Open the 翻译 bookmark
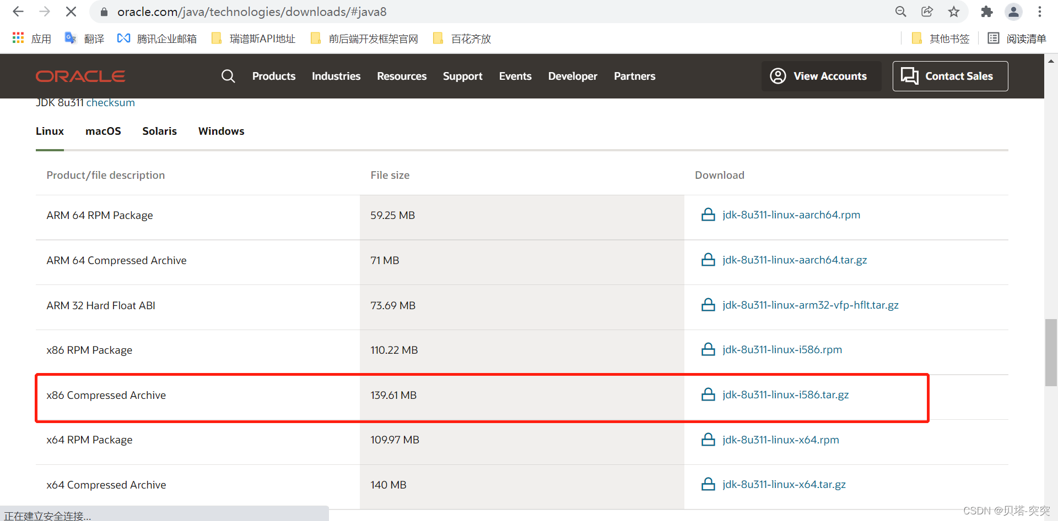The width and height of the screenshot is (1058, 521). (x=84, y=39)
